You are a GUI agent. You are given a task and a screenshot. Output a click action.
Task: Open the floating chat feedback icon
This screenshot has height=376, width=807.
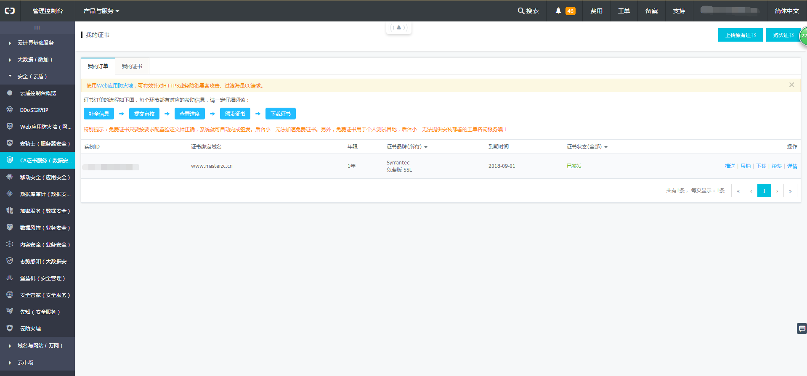pyautogui.click(x=802, y=328)
